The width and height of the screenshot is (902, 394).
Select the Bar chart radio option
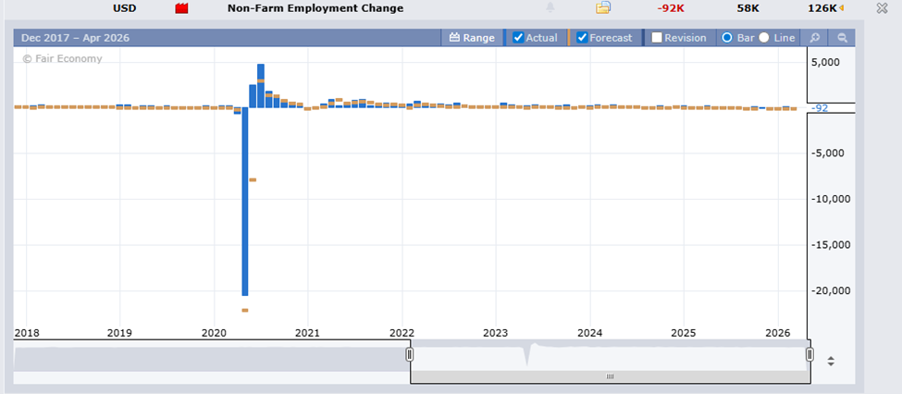click(726, 38)
